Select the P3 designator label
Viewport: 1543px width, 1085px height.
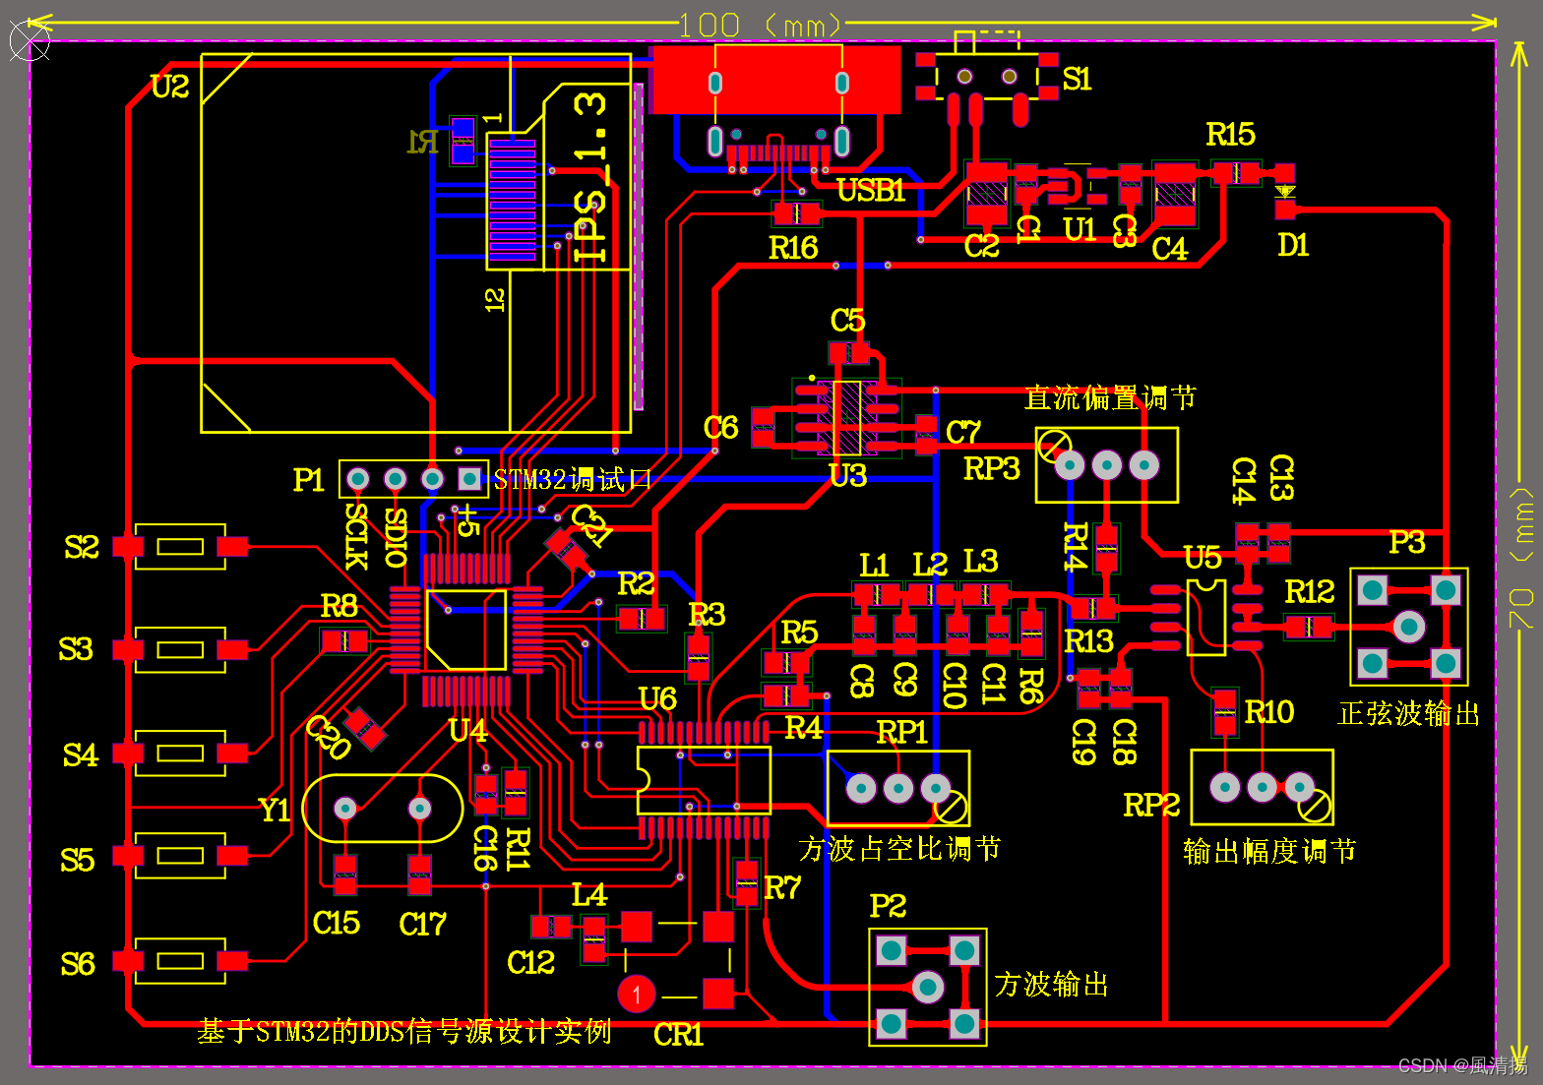click(1407, 542)
